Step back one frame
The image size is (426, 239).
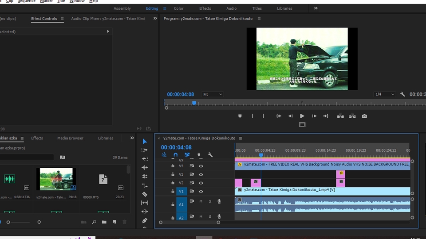290,116
